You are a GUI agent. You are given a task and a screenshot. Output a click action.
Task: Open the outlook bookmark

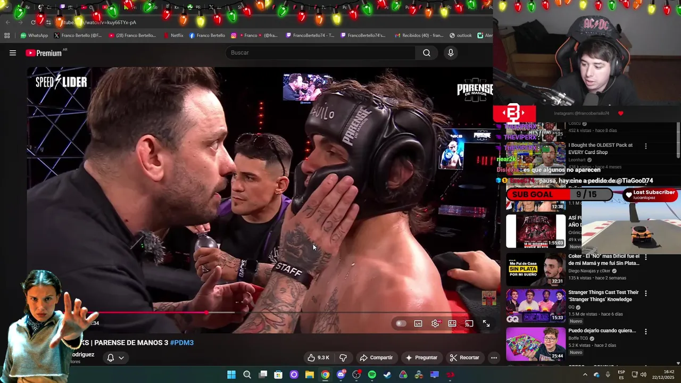[x=461, y=36]
